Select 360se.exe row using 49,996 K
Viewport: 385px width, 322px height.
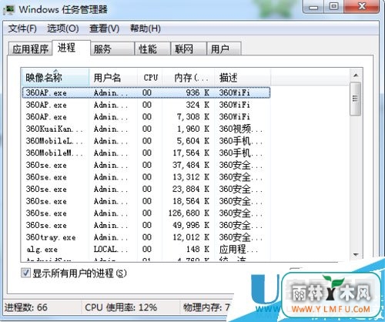coord(146,225)
